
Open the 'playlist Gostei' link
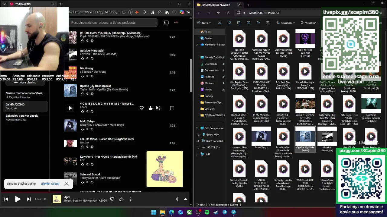point(50,184)
